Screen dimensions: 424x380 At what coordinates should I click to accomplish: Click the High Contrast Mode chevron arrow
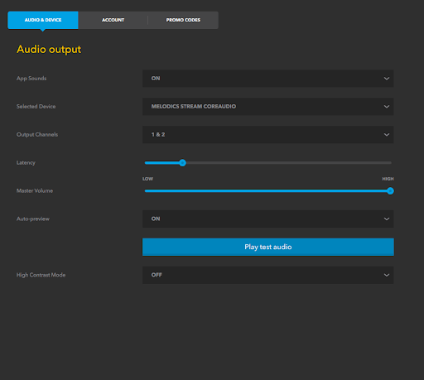tap(387, 275)
